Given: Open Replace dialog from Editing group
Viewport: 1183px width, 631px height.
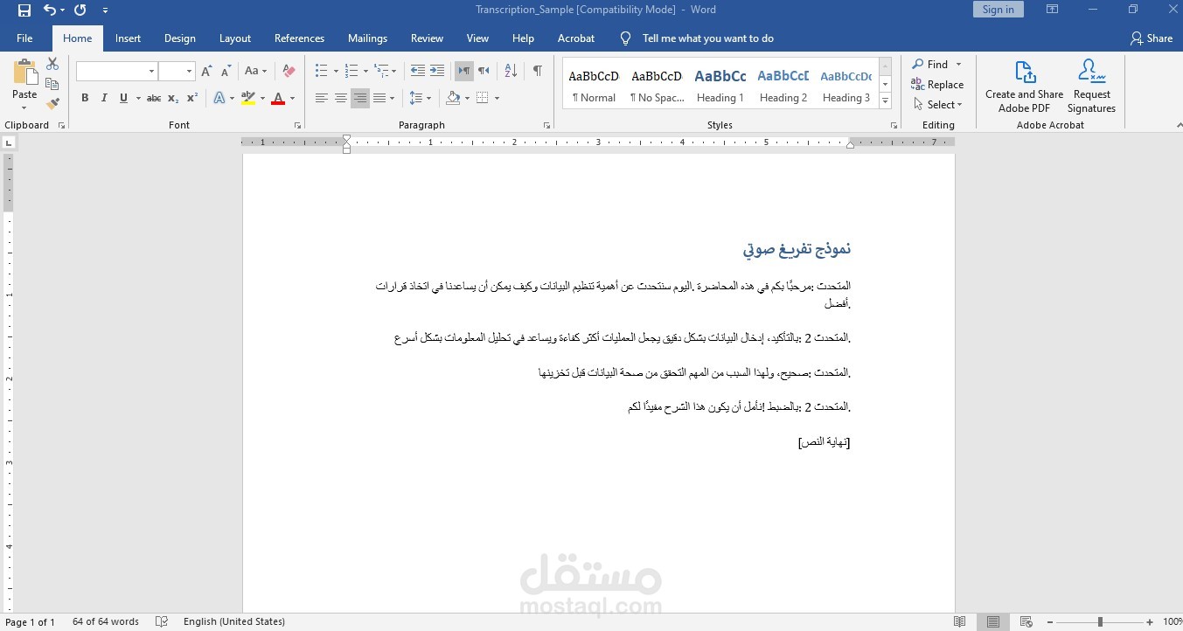Looking at the screenshot, I should [x=937, y=85].
